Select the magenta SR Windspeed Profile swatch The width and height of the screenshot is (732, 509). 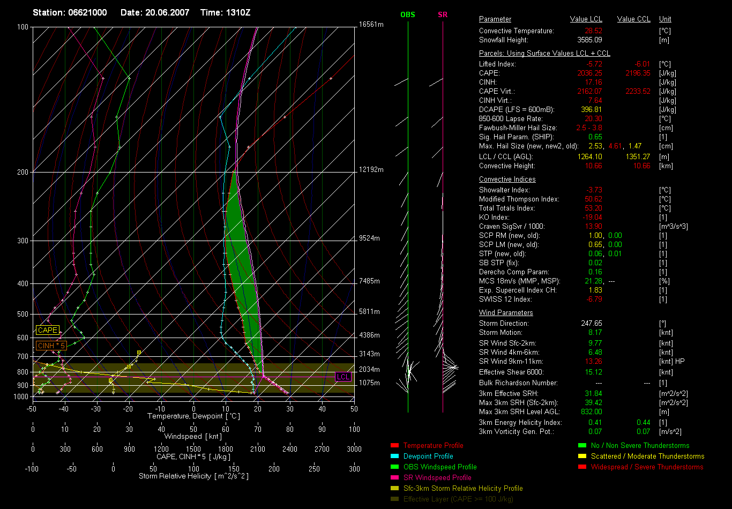click(x=394, y=477)
